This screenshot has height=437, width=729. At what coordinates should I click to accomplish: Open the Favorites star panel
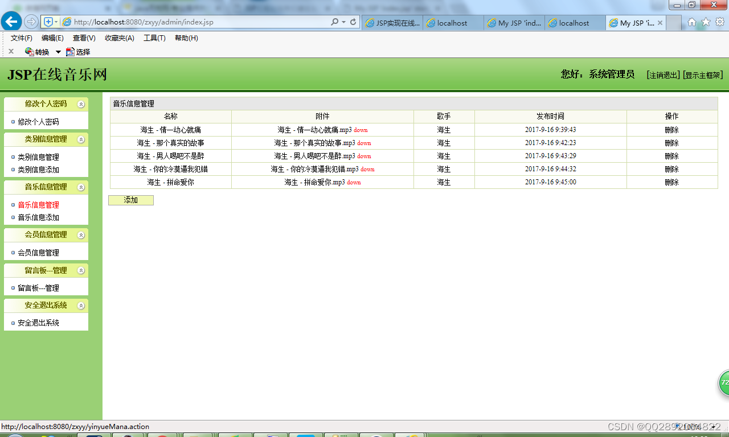(706, 22)
